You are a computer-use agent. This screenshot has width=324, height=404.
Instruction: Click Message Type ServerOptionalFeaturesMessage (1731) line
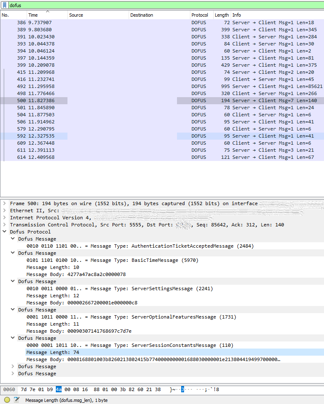(x=131, y=317)
